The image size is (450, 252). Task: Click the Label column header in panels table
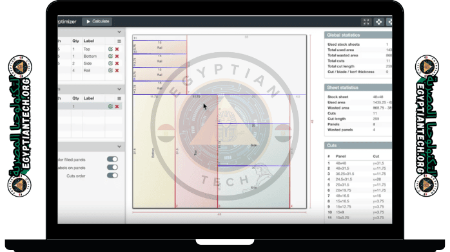[89, 41]
